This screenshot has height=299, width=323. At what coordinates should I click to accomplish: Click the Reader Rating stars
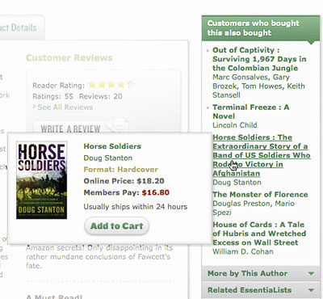click(111, 85)
